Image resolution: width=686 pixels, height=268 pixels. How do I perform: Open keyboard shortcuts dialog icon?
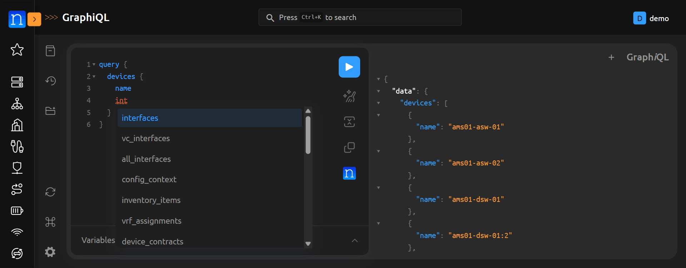(x=50, y=222)
